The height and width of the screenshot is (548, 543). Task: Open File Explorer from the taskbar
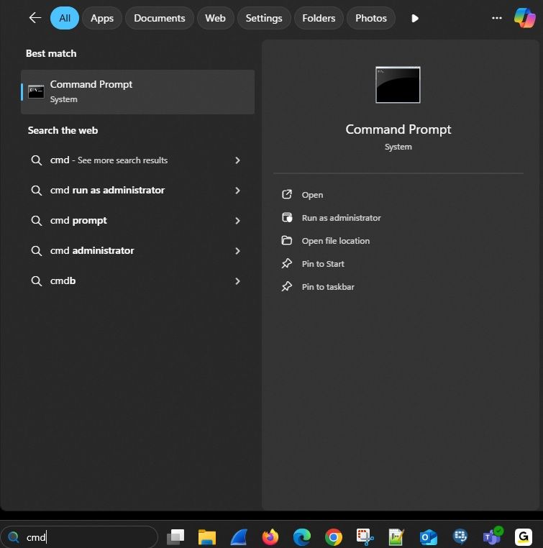[207, 536]
